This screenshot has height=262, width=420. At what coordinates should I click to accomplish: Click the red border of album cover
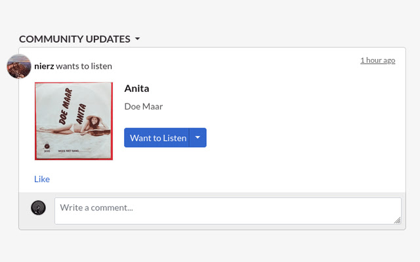[35, 121]
